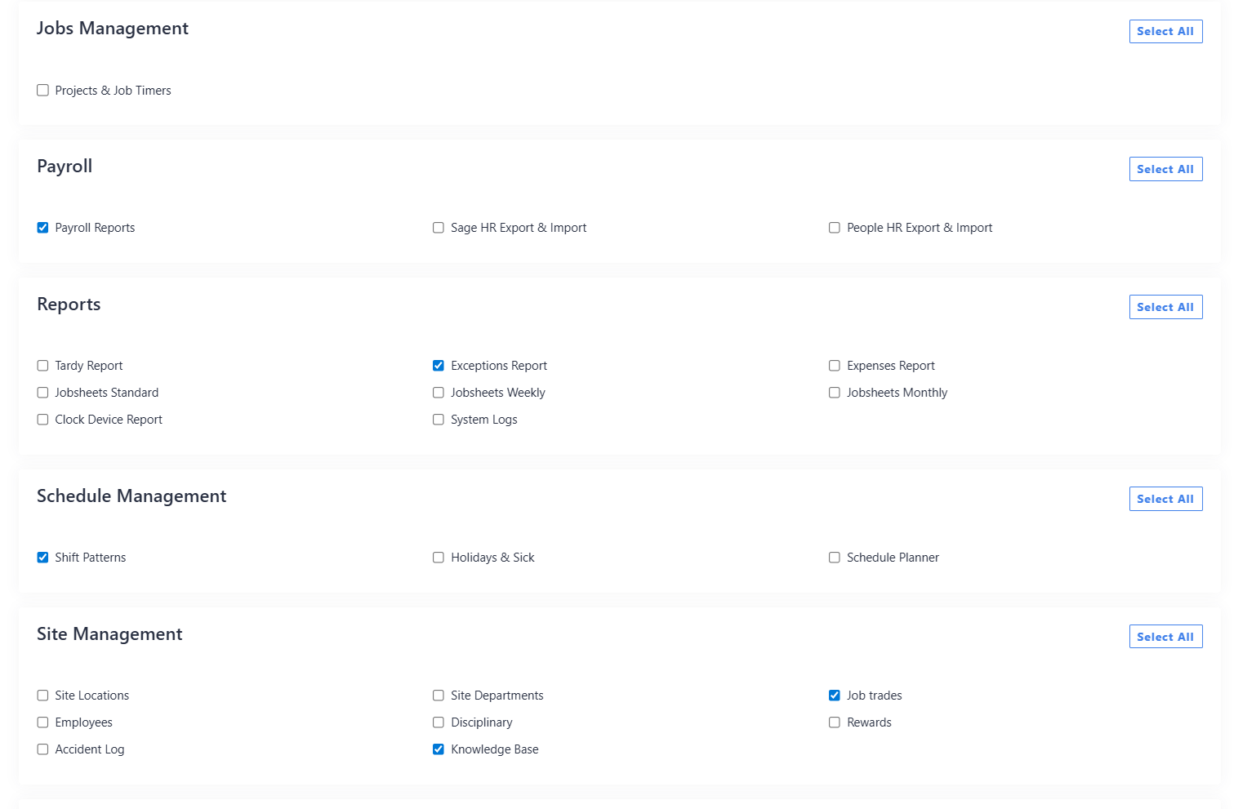Image resolution: width=1238 pixels, height=809 pixels.
Task: Select all Reports permissions
Action: (1165, 307)
